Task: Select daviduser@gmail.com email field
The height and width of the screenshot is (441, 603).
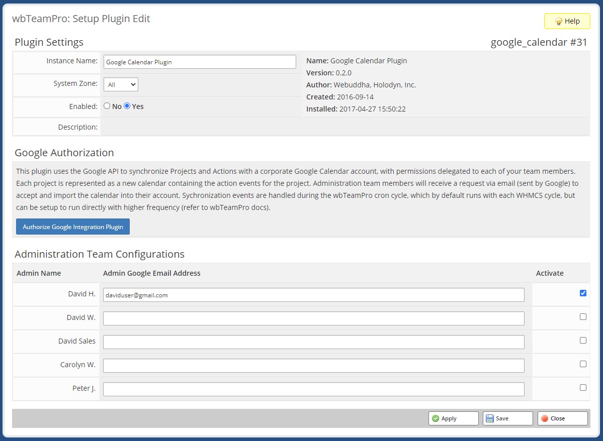Action: coord(313,295)
